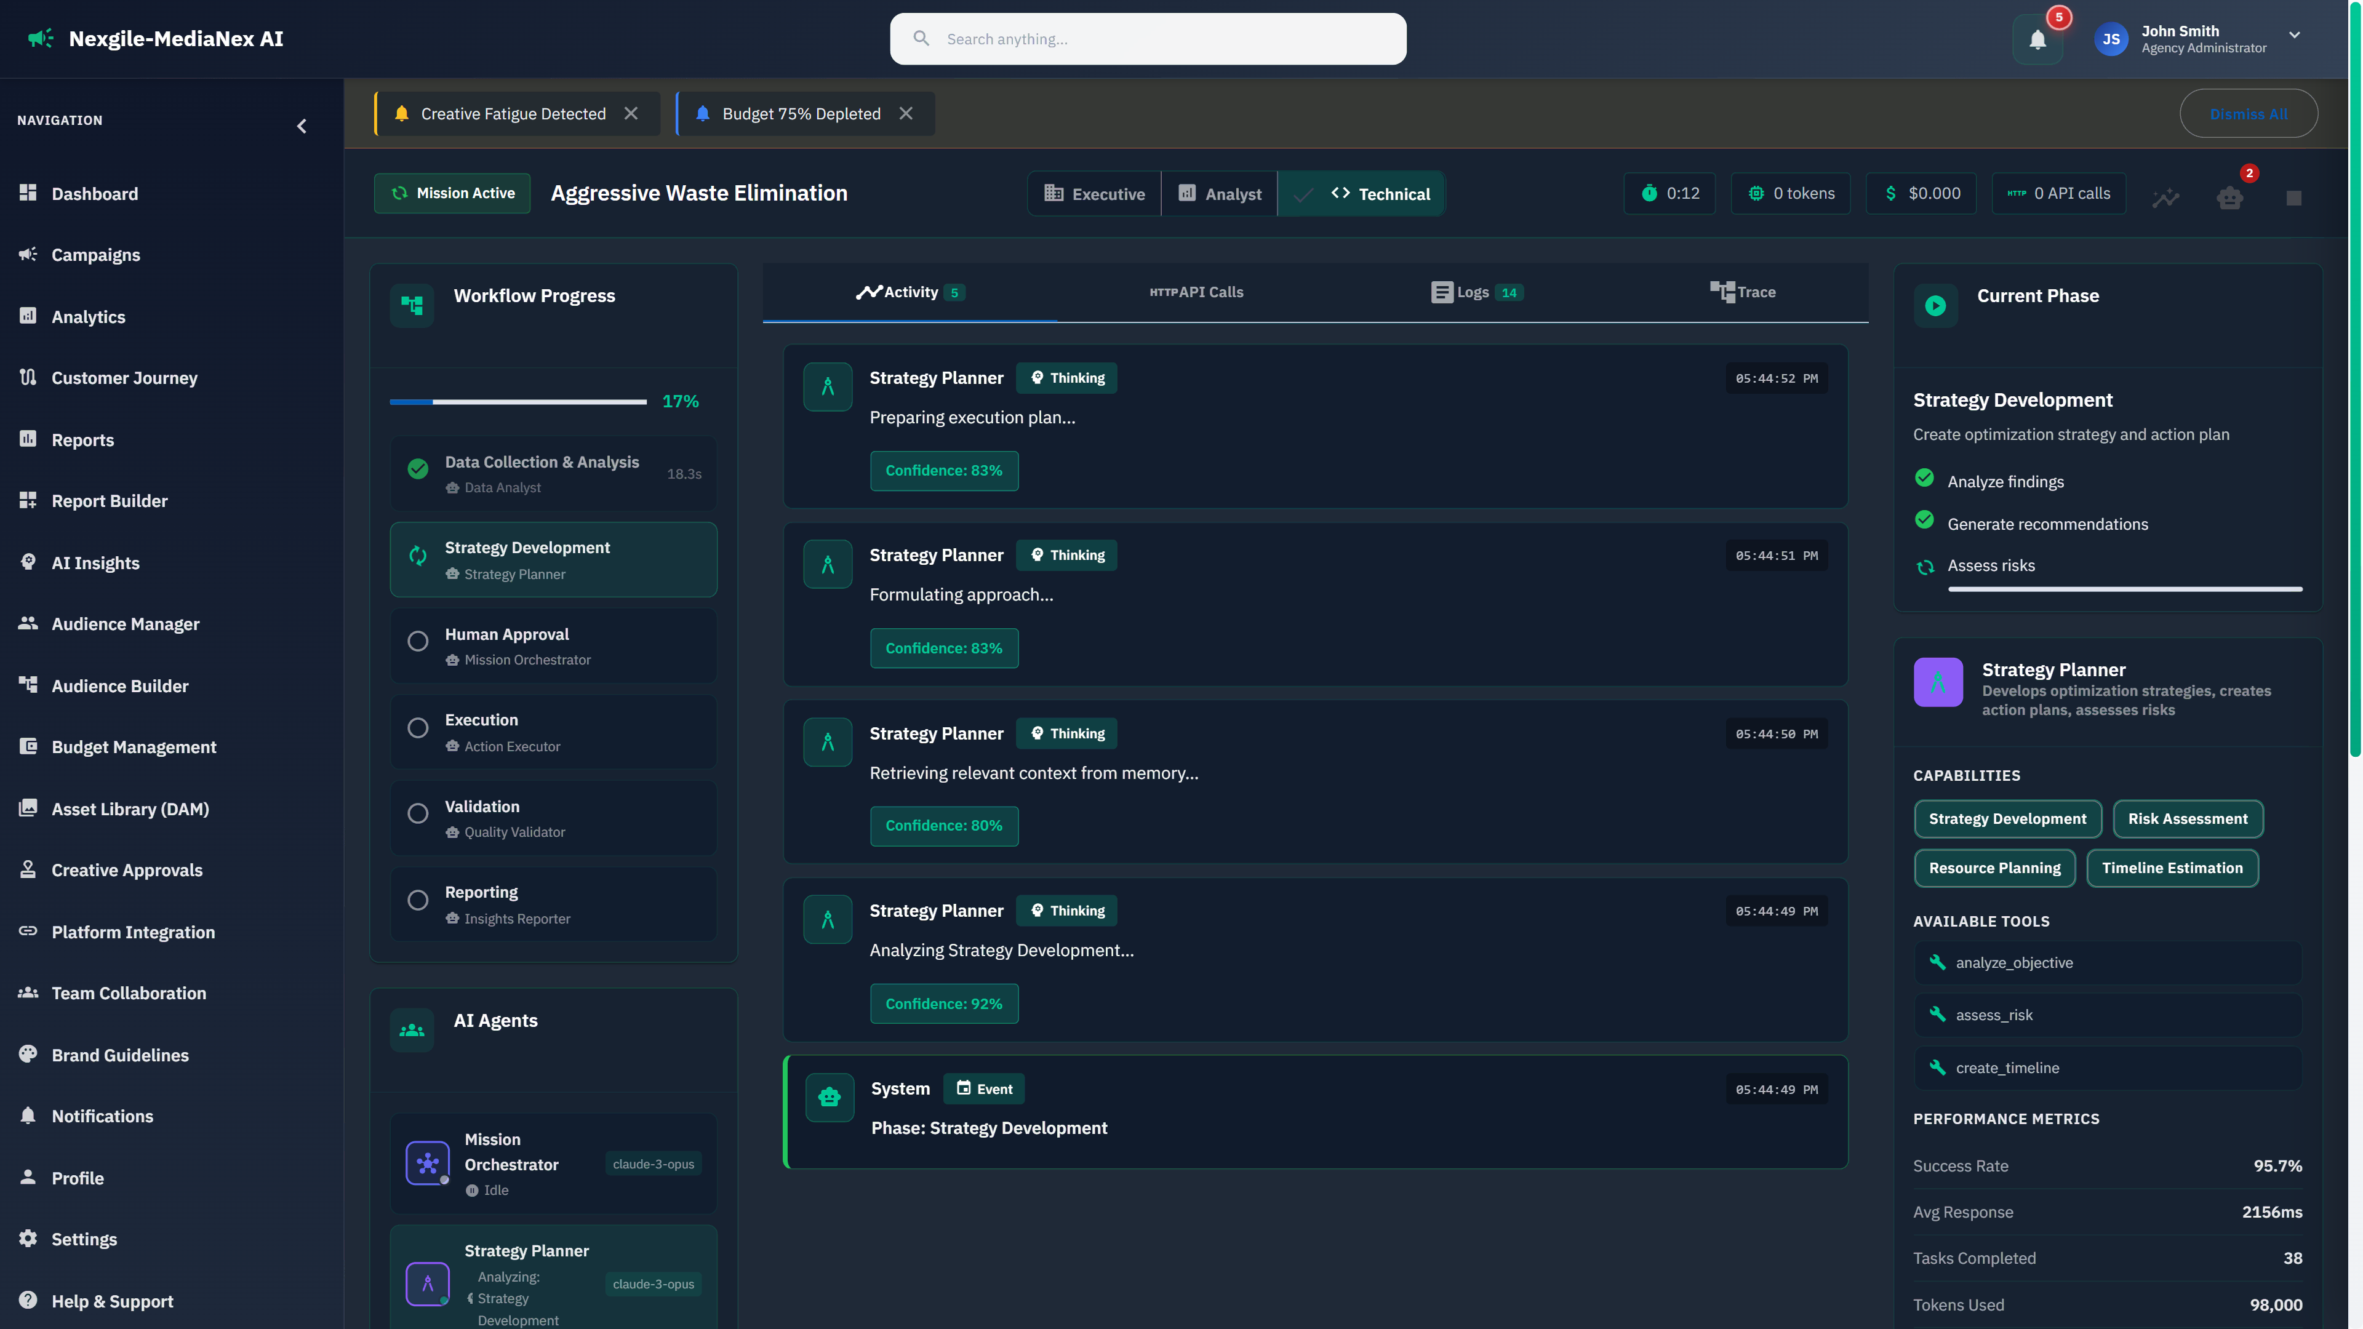Open Budget Management from the sidebar
The height and width of the screenshot is (1329, 2363).
point(133,746)
